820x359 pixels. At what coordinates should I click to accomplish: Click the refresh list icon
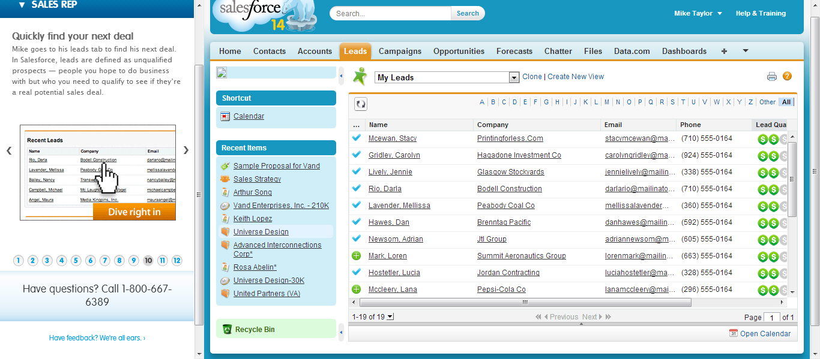click(361, 104)
